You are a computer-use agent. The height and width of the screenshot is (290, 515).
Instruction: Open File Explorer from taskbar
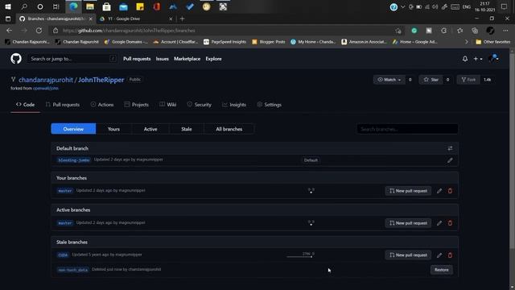pos(90,6)
